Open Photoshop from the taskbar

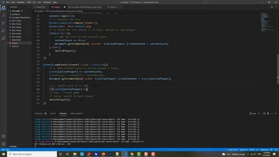(x=110, y=154)
